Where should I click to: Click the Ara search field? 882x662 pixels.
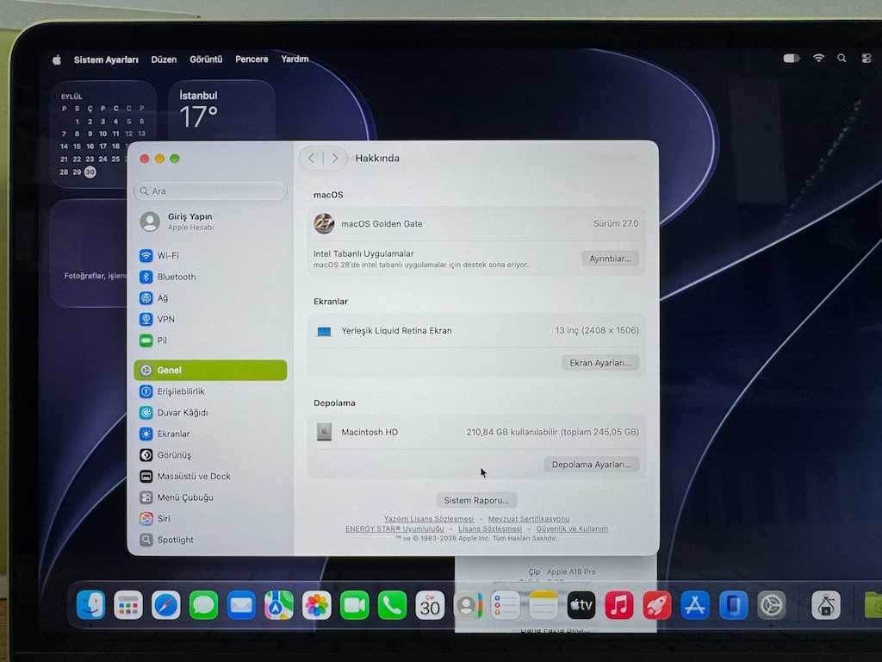coord(210,190)
